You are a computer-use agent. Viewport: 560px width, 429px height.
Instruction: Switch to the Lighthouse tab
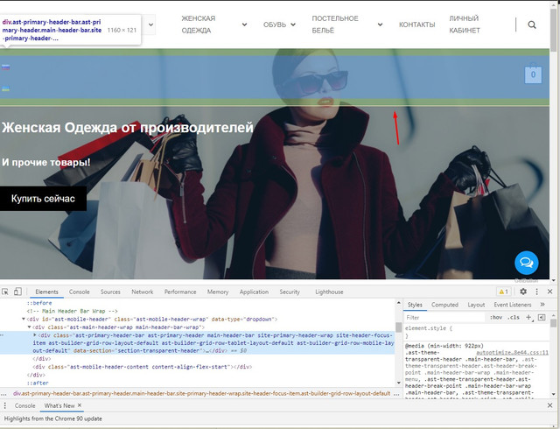click(329, 292)
